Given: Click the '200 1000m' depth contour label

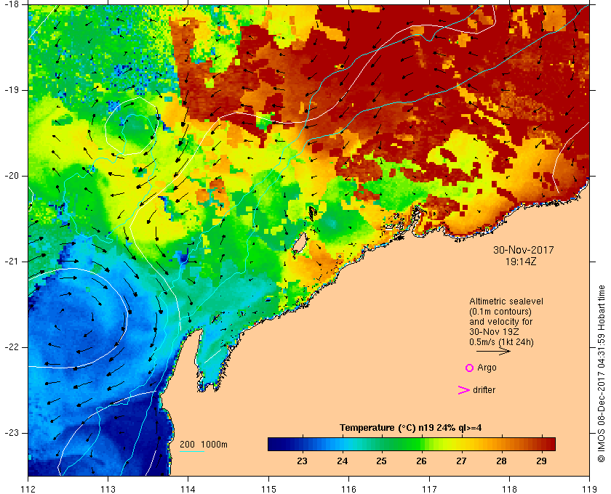Looking at the screenshot, I should [x=204, y=445].
